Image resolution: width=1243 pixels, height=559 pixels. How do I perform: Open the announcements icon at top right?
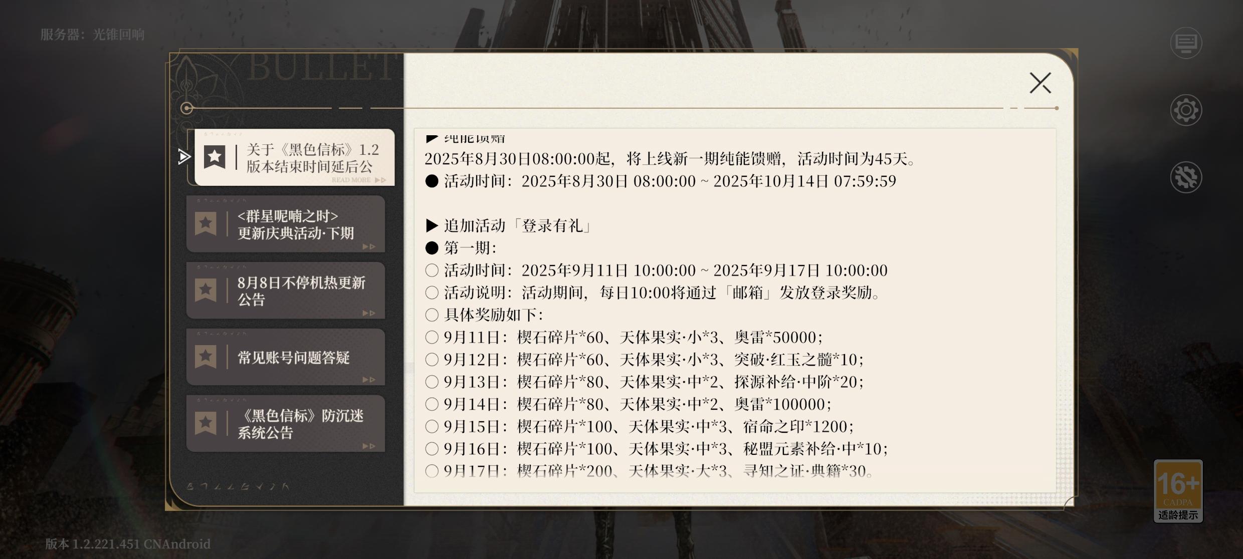1186,43
